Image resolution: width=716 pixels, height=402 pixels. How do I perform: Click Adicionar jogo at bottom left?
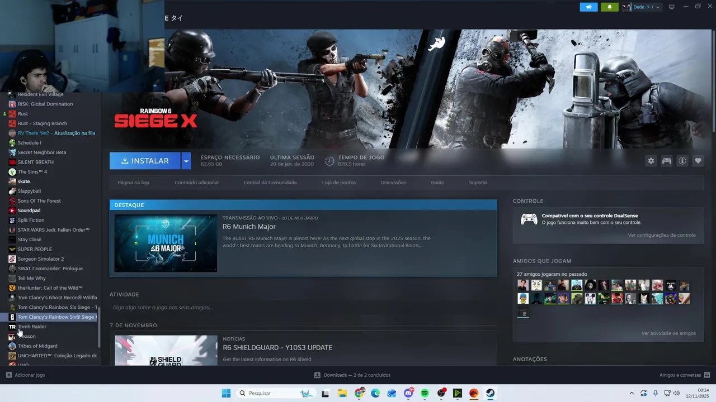click(x=26, y=375)
